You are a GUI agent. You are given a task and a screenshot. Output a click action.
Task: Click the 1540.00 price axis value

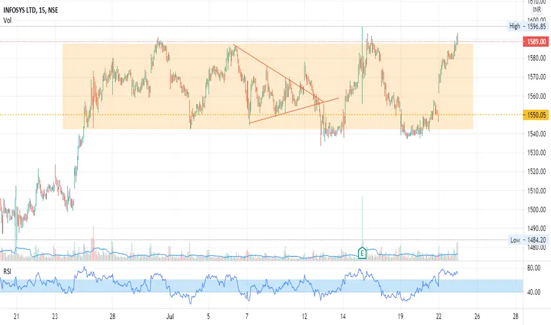click(x=537, y=134)
